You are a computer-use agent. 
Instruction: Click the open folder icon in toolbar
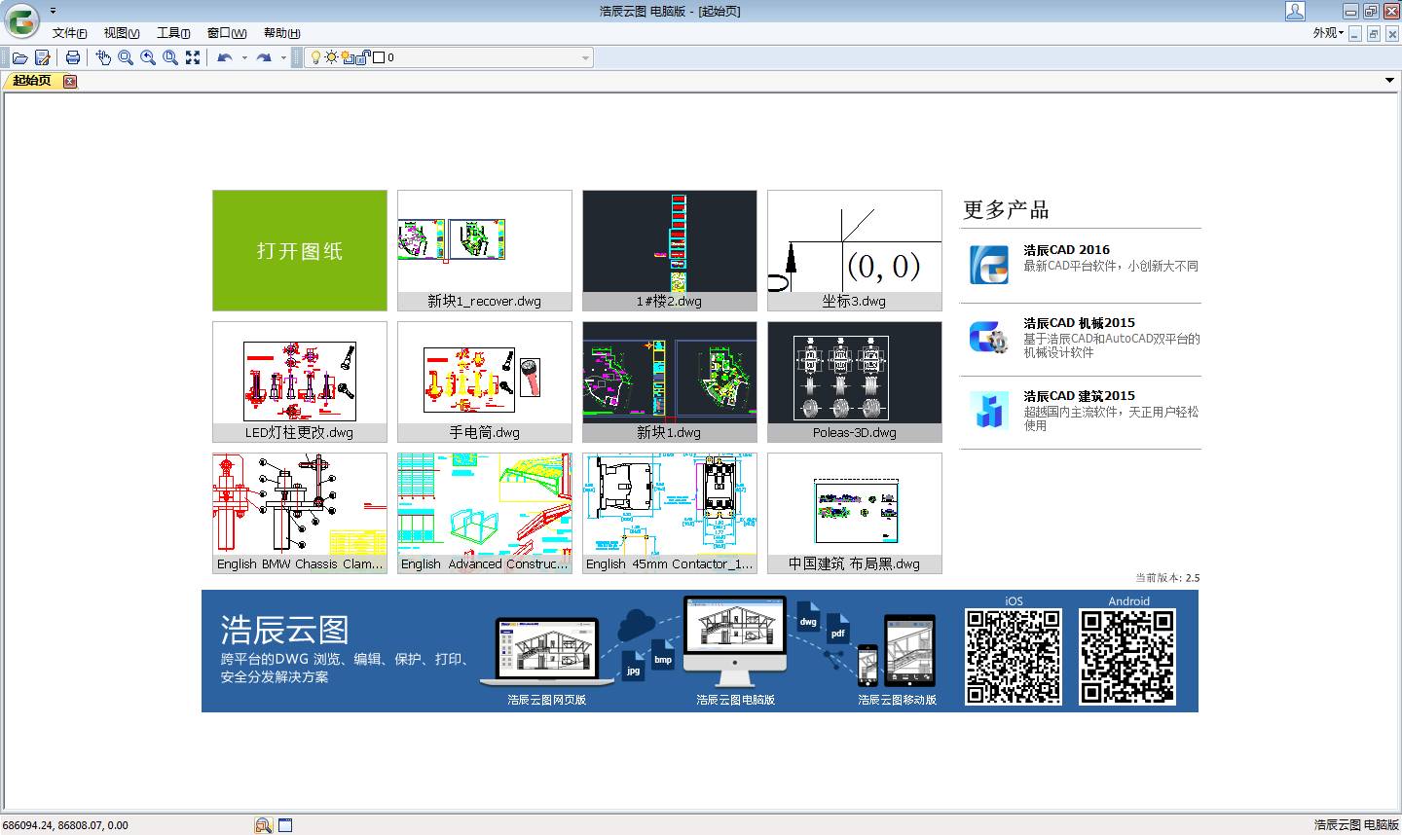19,57
